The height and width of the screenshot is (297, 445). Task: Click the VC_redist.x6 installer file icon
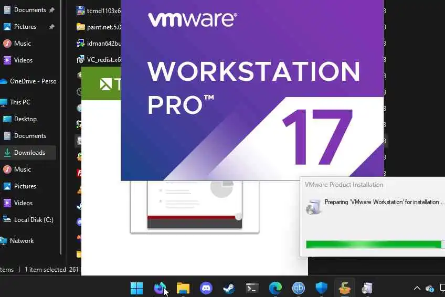point(81,60)
